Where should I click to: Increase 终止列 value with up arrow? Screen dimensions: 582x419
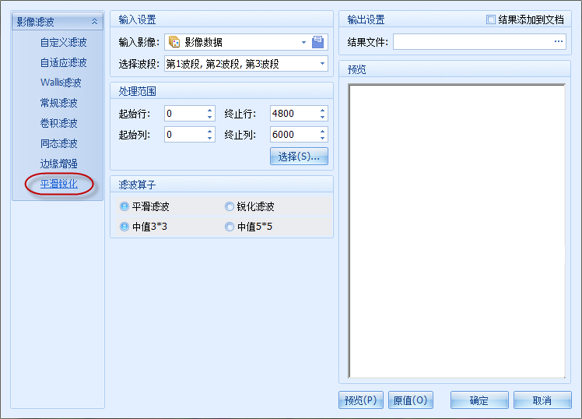point(322,131)
